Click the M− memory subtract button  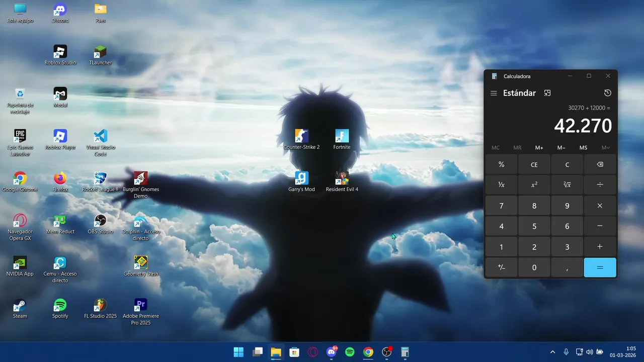coord(561,148)
